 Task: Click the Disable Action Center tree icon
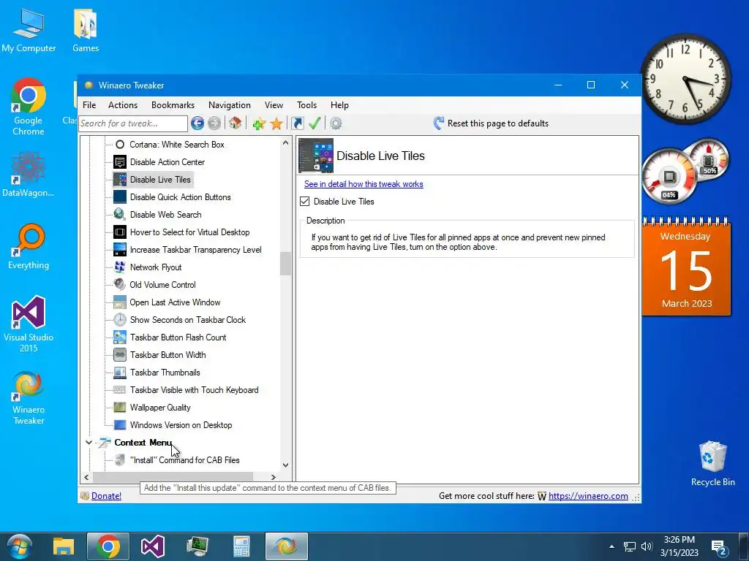click(120, 162)
